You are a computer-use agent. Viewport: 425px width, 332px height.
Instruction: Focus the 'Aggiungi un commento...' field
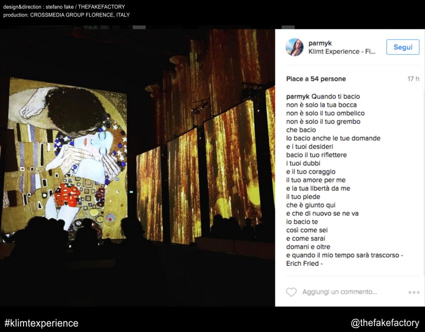340,292
